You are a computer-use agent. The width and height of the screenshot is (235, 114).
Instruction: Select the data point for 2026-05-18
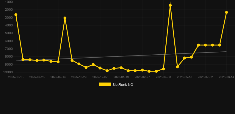[184, 58]
